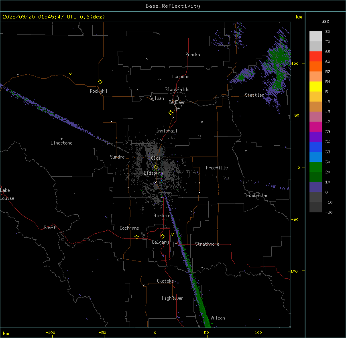Click the bright green swatch in dBZ legend
This screenshot has width=346, height=338.
315,167
